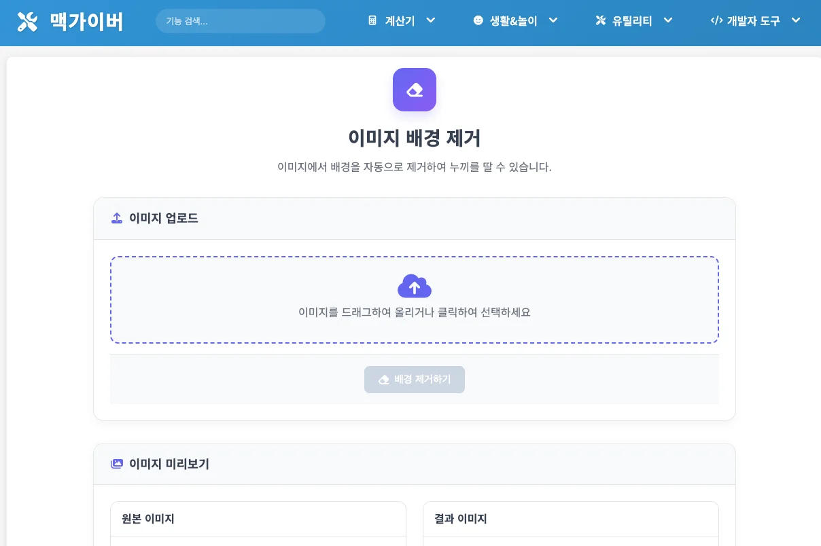Screen dimensions: 821x546
Task: Click the 이미지 업로드 section title
Action: pos(164,218)
